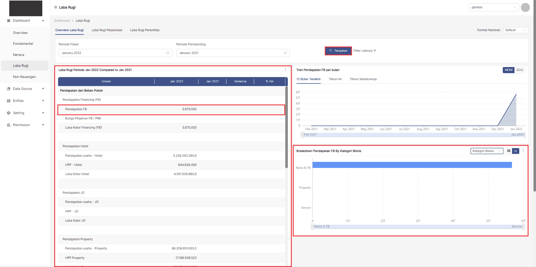536x267 pixels.
Task: Toggle the trend chart to QOQ
Action: [x=520, y=70]
